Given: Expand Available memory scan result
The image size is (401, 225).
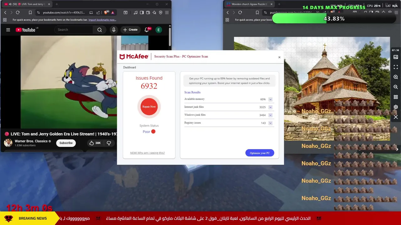Looking at the screenshot, I should pyautogui.click(x=270, y=99).
